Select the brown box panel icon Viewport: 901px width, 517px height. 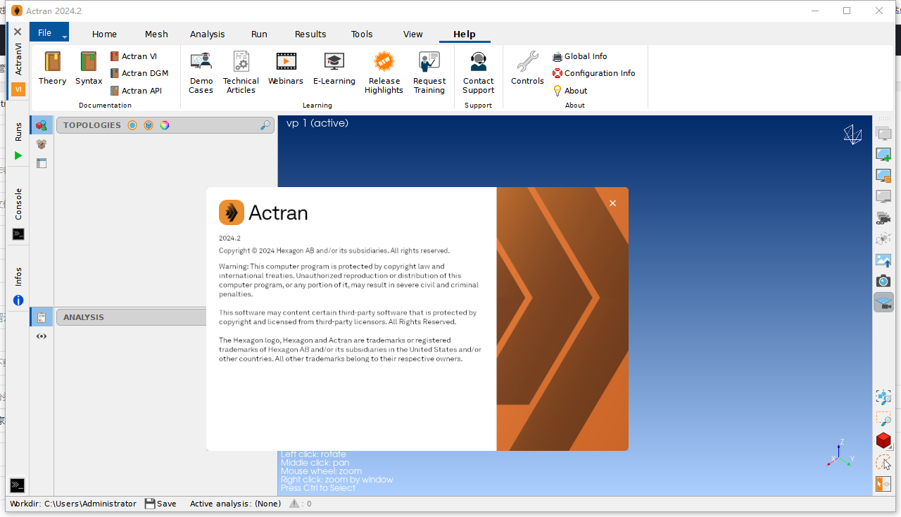pos(42,144)
